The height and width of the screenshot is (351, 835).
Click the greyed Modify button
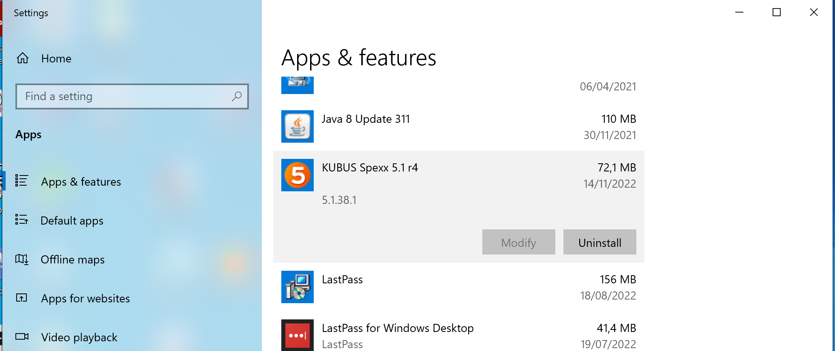[519, 242]
